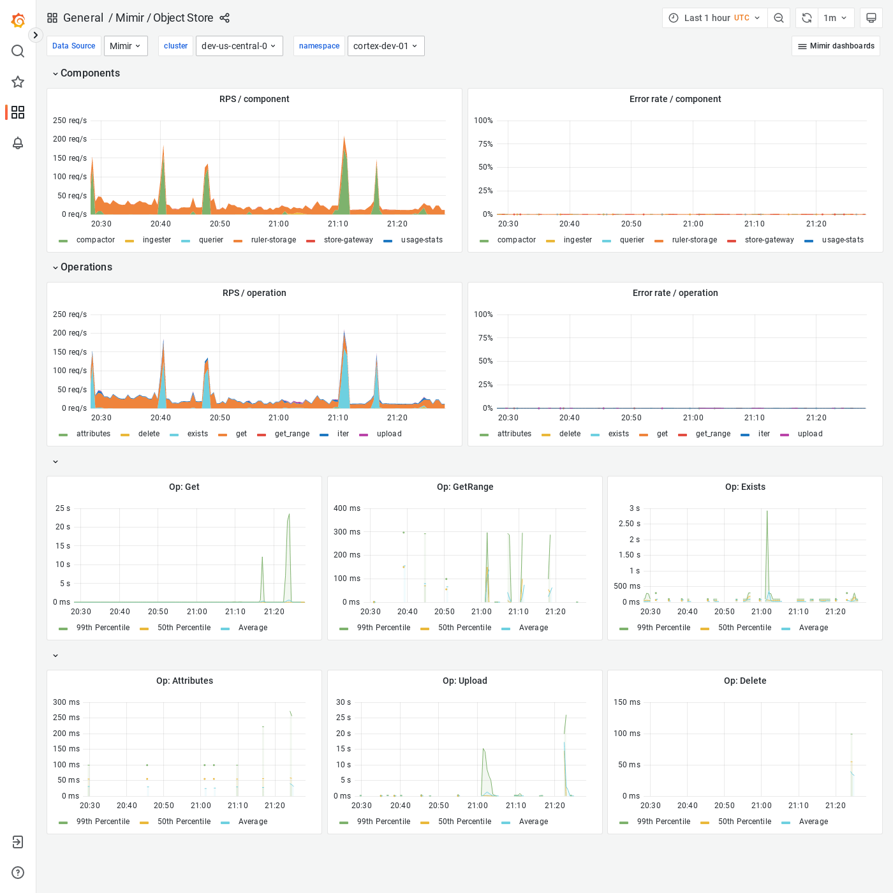
Task: Open the Last 1 hour time picker
Action: click(708, 17)
